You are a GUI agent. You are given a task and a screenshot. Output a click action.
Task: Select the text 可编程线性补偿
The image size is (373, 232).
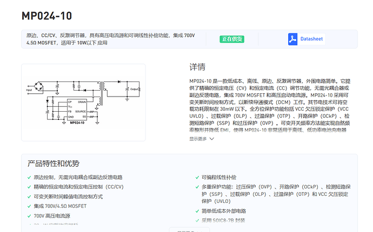[x=219, y=178]
